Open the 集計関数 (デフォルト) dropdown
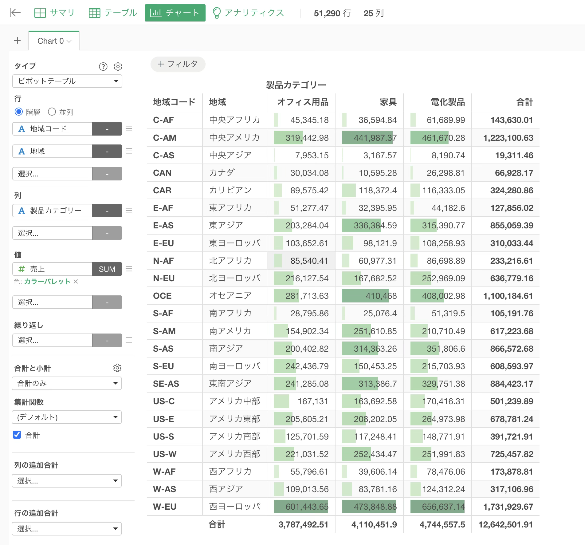Screen dimensions: 585x545 67,417
